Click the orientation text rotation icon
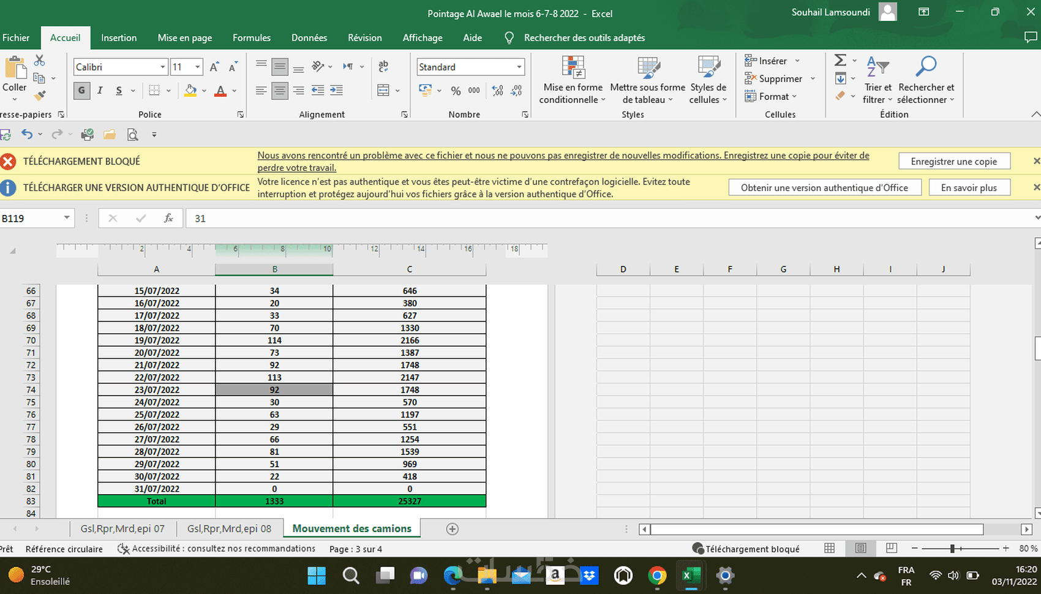 pos(318,66)
